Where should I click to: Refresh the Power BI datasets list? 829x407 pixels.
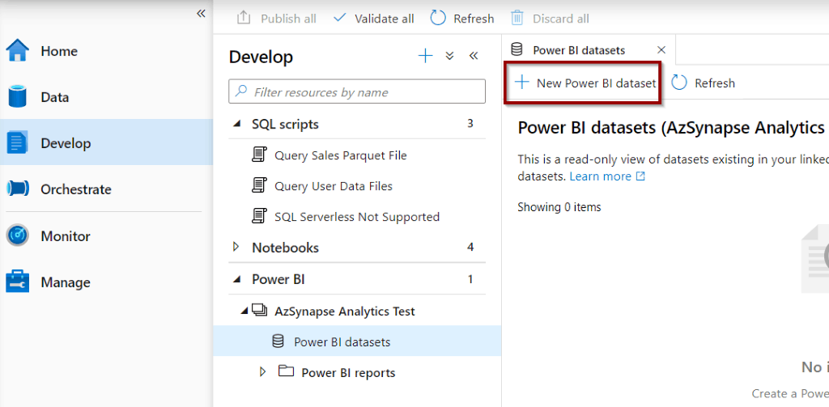pos(704,83)
